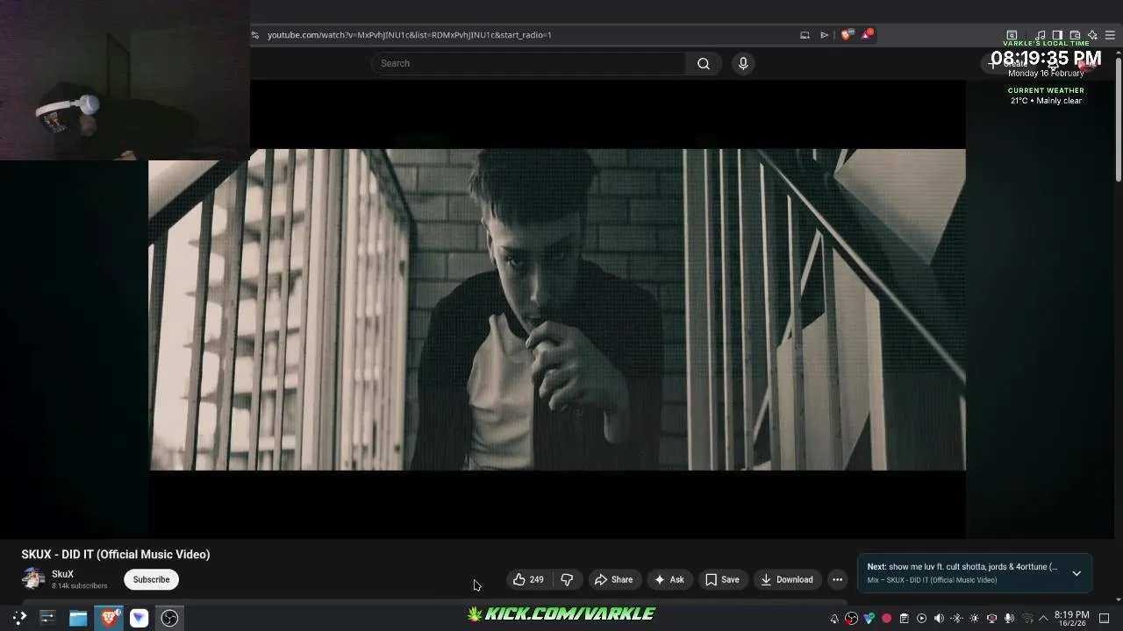
Task: Like the video with thumbs up
Action: click(528, 579)
